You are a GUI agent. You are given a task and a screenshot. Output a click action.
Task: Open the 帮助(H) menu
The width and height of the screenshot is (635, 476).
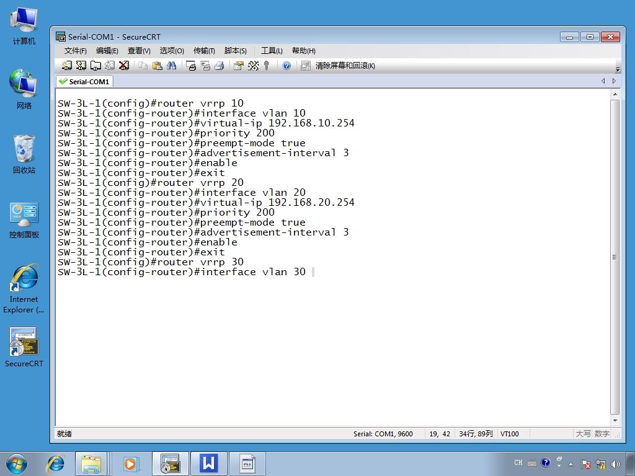coord(303,51)
